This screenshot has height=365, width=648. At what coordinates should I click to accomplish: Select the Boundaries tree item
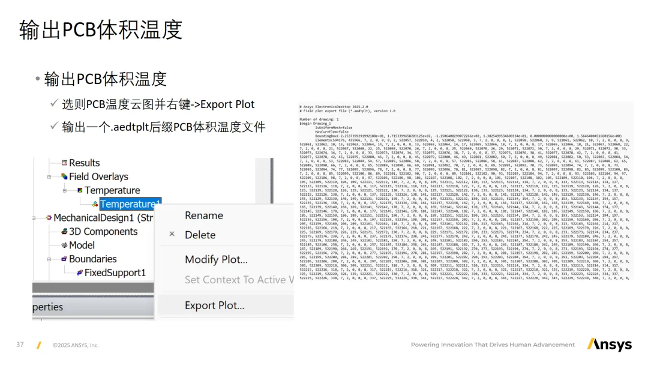pos(93,259)
